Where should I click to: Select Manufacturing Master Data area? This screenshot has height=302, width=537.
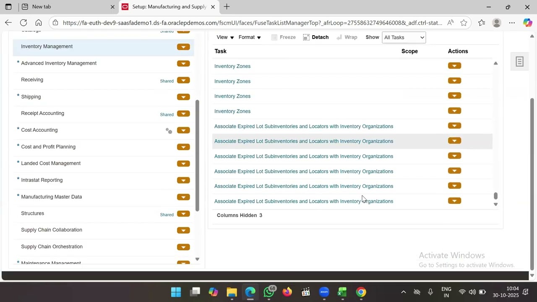coord(51,197)
